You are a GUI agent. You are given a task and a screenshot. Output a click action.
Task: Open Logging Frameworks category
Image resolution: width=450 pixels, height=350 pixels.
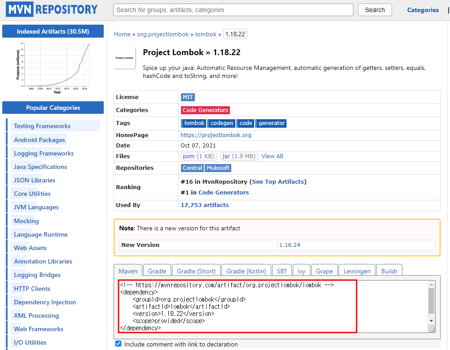coord(44,154)
